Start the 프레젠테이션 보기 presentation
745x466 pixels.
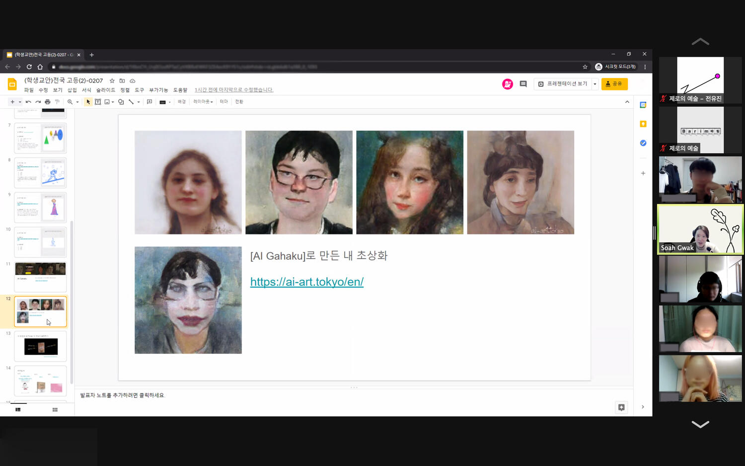(x=563, y=84)
